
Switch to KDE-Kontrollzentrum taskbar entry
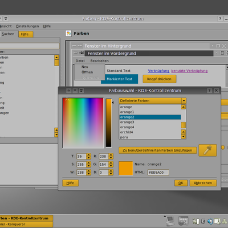26,218
